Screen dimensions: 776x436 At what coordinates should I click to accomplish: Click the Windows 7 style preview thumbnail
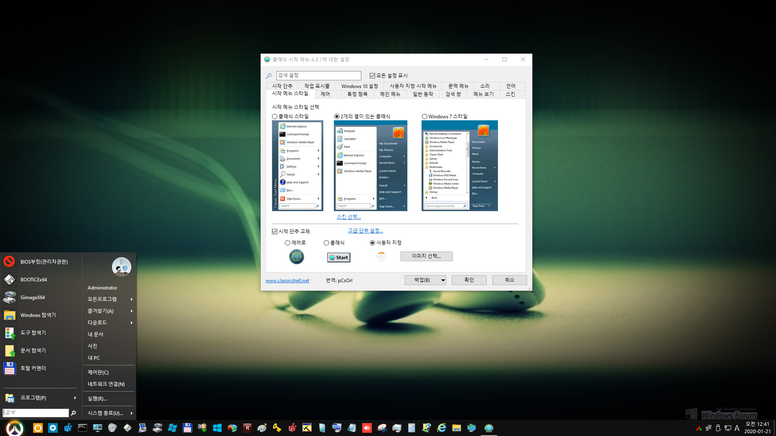tap(460, 166)
